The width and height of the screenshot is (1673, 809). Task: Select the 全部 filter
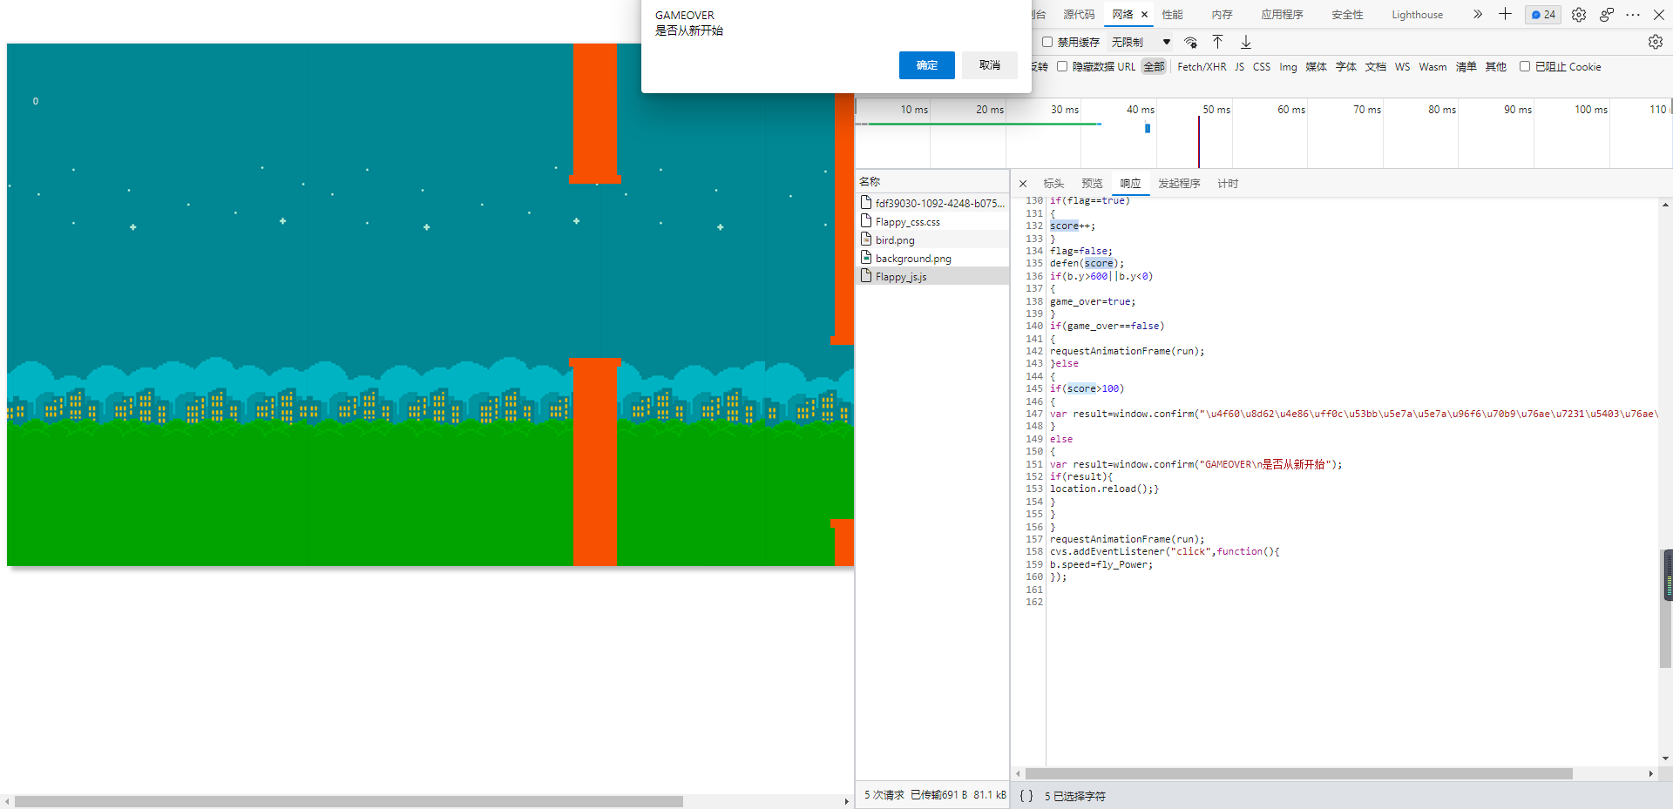pyautogui.click(x=1154, y=67)
